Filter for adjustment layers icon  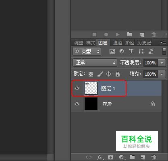click(x=122, y=51)
